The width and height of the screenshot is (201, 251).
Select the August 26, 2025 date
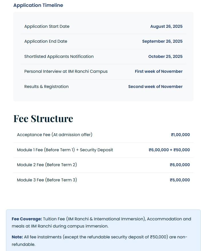[x=166, y=26]
